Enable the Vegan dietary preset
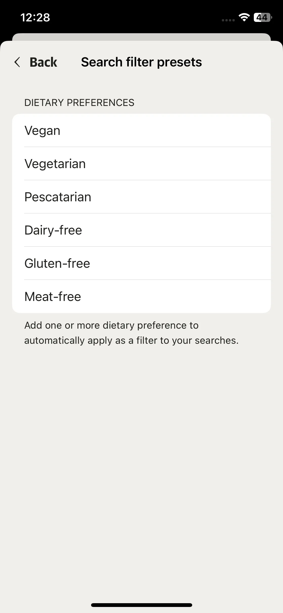The width and height of the screenshot is (283, 613). coord(141,130)
